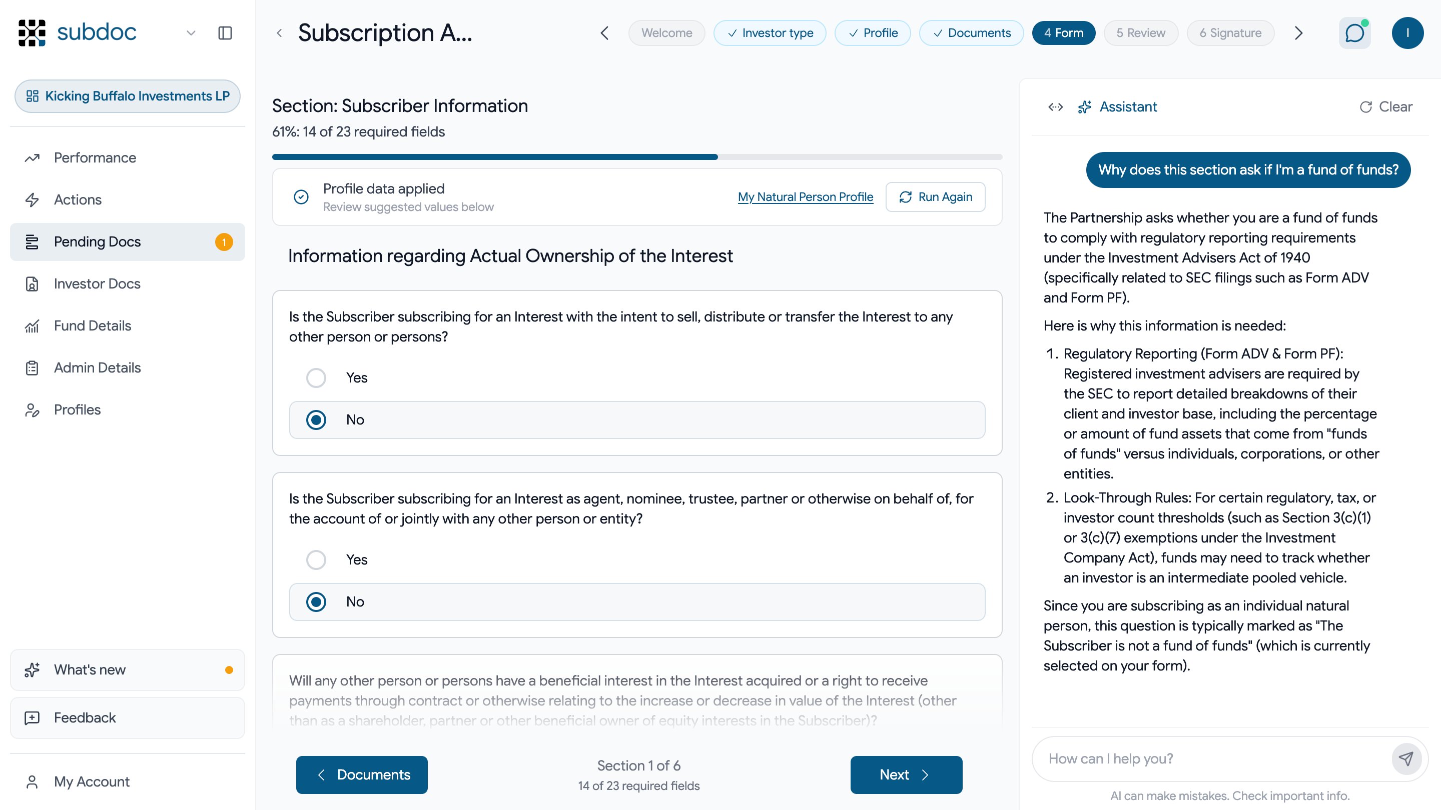Image resolution: width=1441 pixels, height=810 pixels.
Task: Jump to the Investor type step
Action: [770, 33]
